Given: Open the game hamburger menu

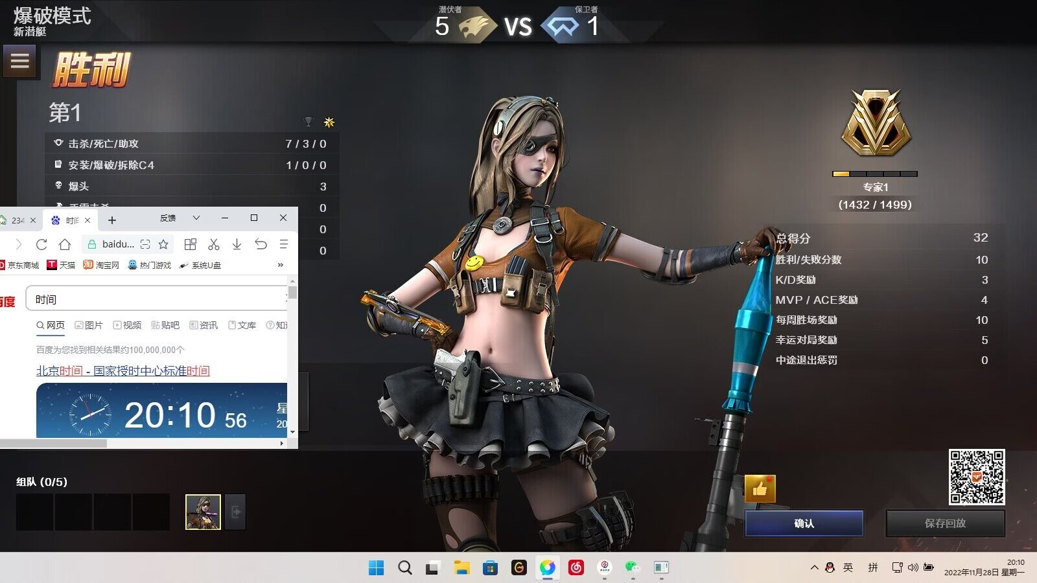Looking at the screenshot, I should [20, 61].
